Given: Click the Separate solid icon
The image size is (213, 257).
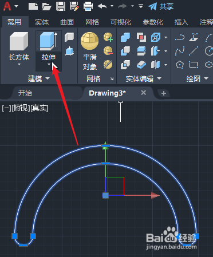Looking at the screenshot, I should click(x=156, y=65).
